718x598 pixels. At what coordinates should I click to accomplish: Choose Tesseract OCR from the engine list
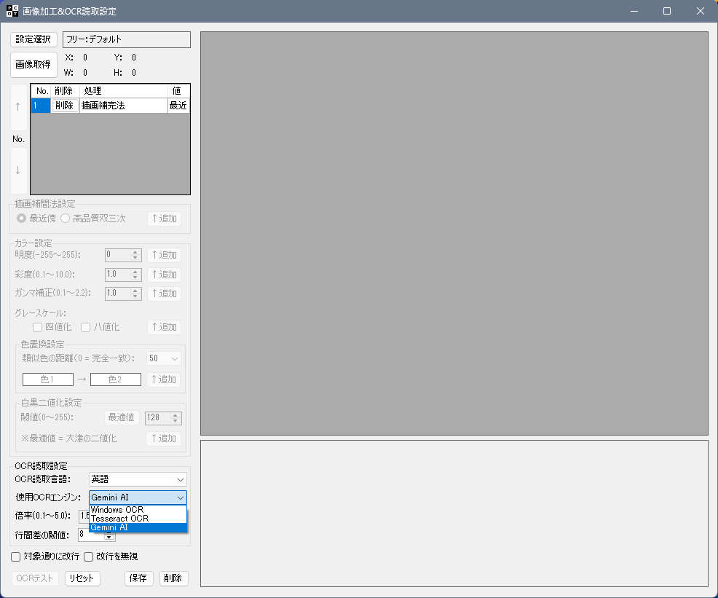click(x=138, y=519)
